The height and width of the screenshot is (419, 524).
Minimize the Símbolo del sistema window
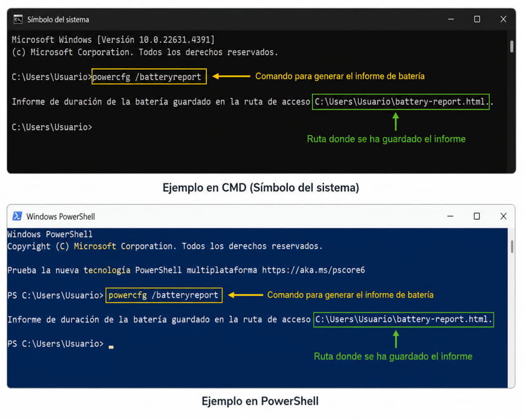(x=451, y=19)
